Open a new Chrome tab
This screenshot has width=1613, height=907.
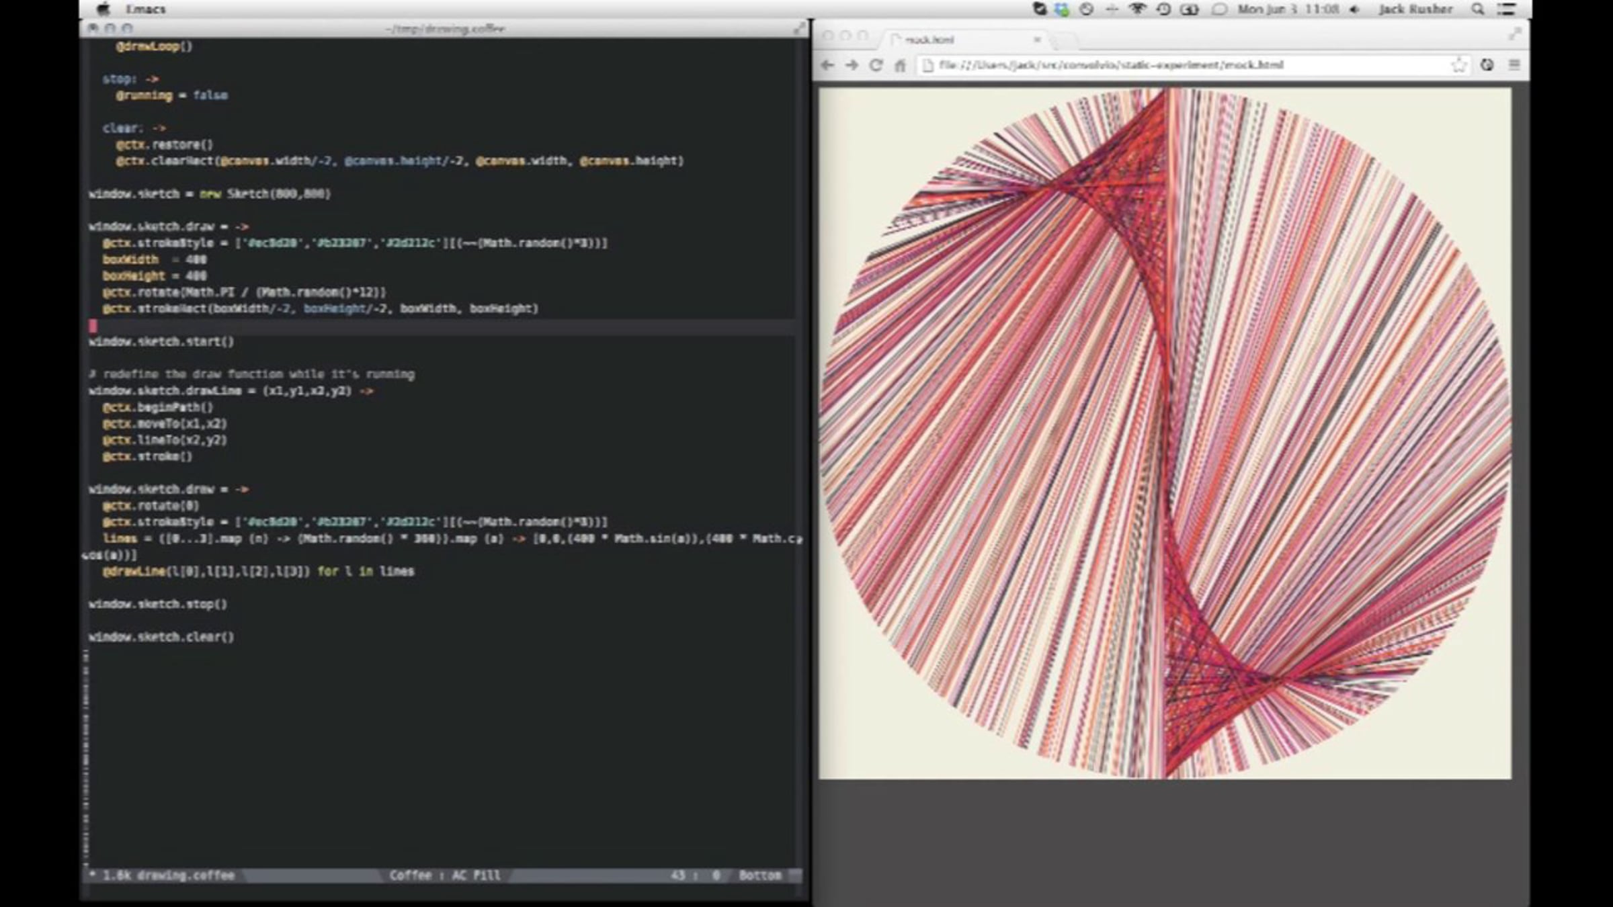[x=1064, y=40]
